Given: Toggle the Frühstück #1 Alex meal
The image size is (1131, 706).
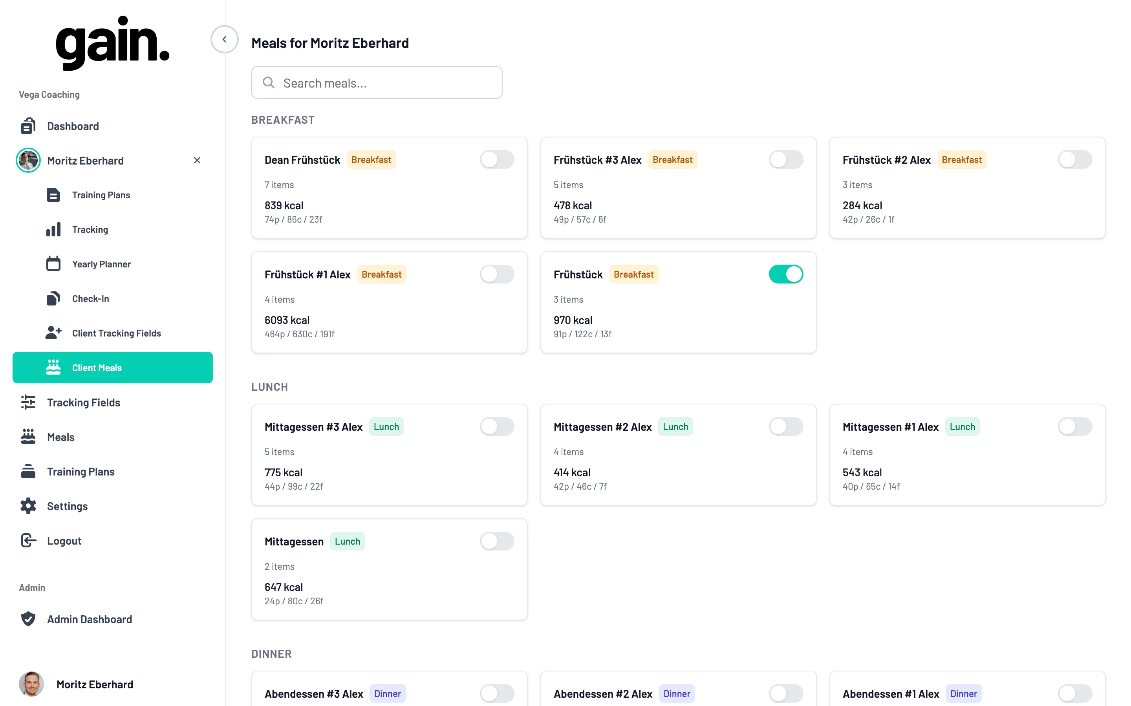Looking at the screenshot, I should click(497, 274).
